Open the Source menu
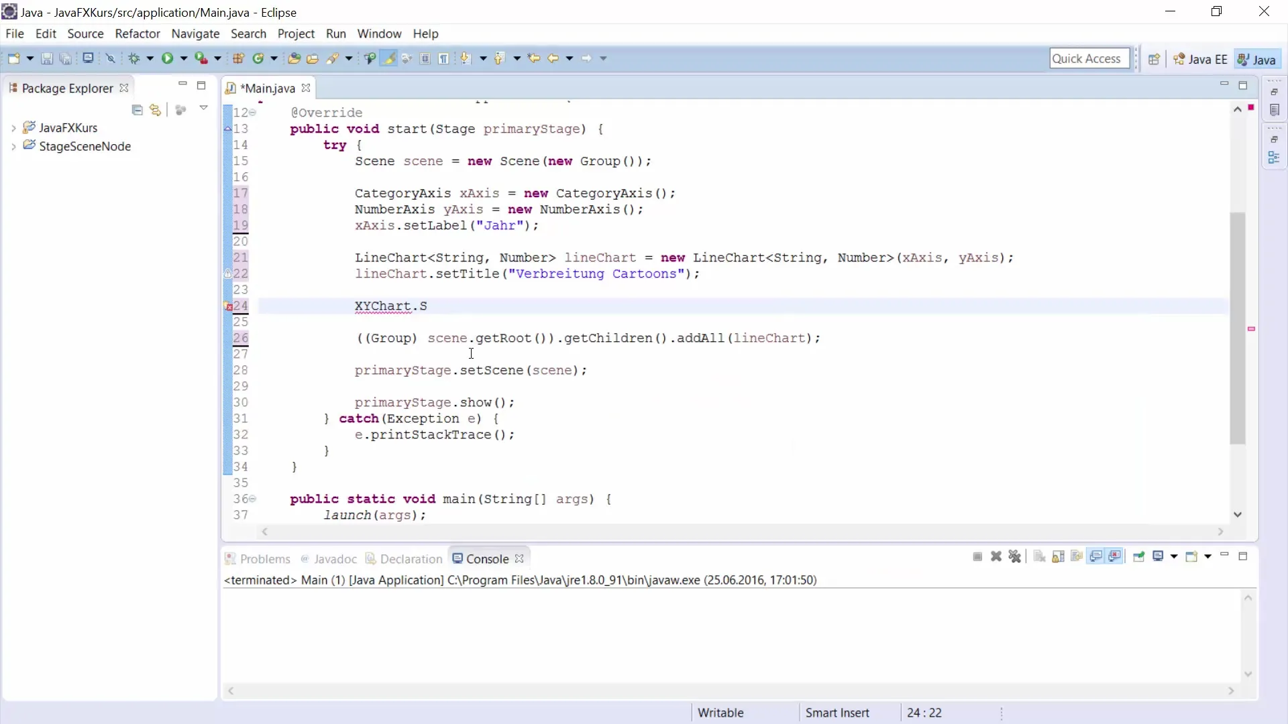The width and height of the screenshot is (1288, 724). coord(85,34)
